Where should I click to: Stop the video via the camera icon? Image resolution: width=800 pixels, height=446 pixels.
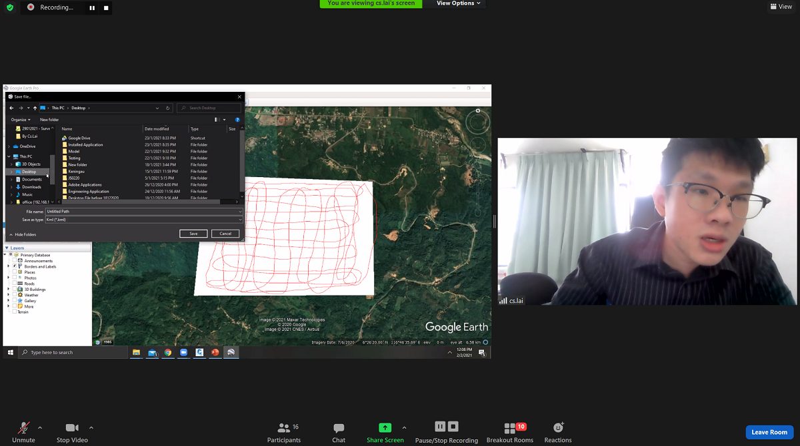pyautogui.click(x=72, y=427)
